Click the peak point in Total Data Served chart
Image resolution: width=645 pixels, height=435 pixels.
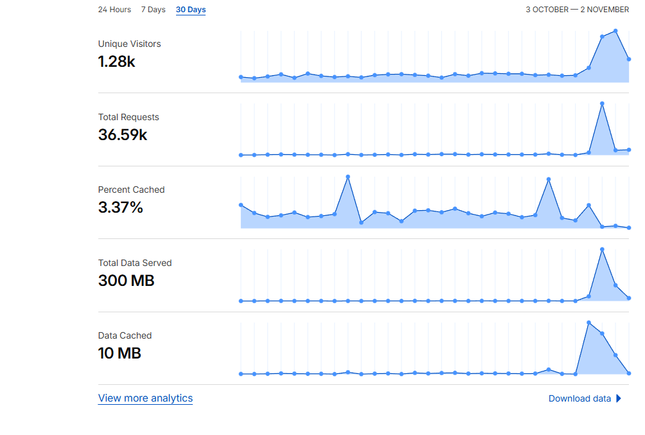[602, 249]
